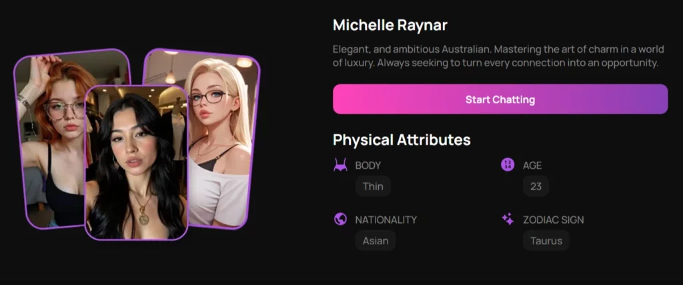
Task: Open the center black-haired woman photo card
Action: coord(136,163)
